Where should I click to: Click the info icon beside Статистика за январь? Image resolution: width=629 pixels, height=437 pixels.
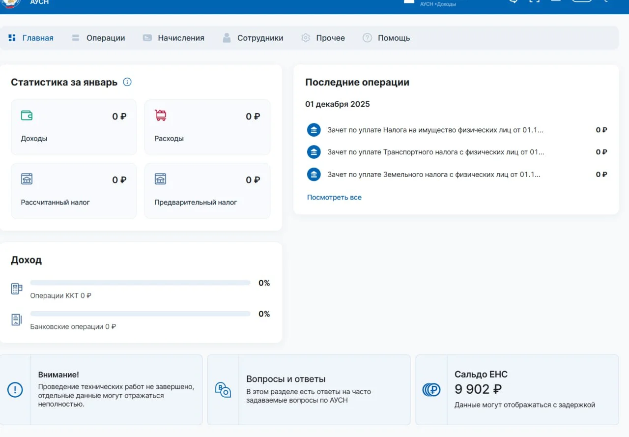[x=127, y=82]
